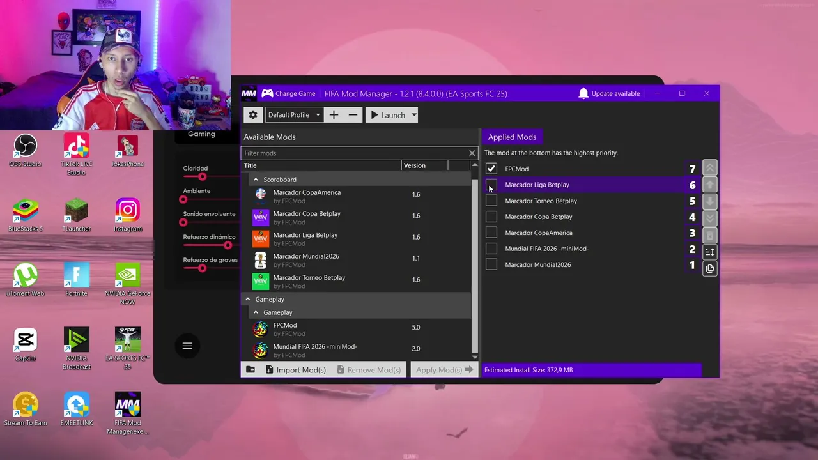Enable Marcador Mundial2026 applied checkbox
The image size is (818, 460).
491,264
